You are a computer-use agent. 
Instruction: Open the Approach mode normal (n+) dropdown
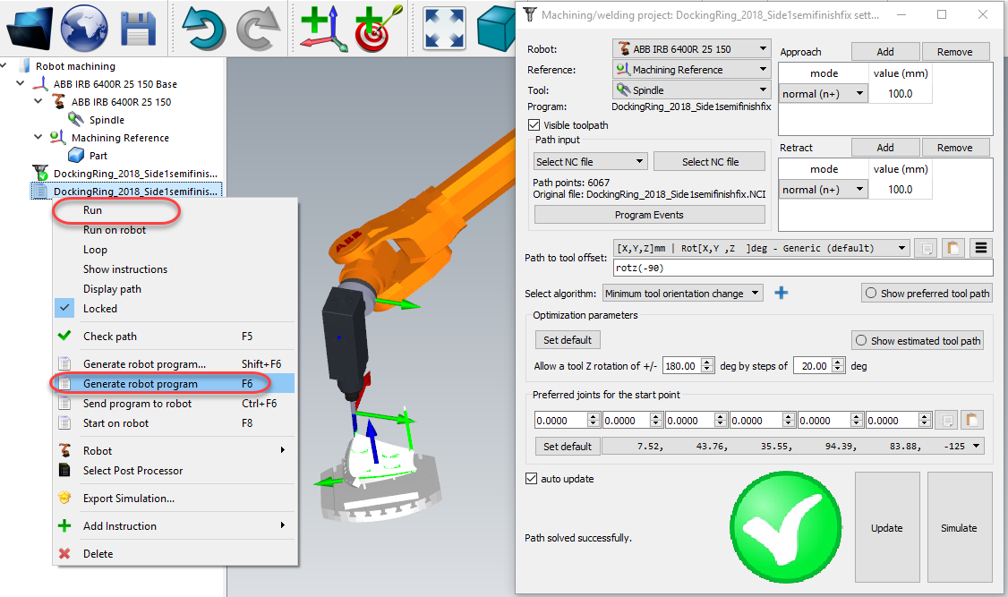(x=824, y=94)
